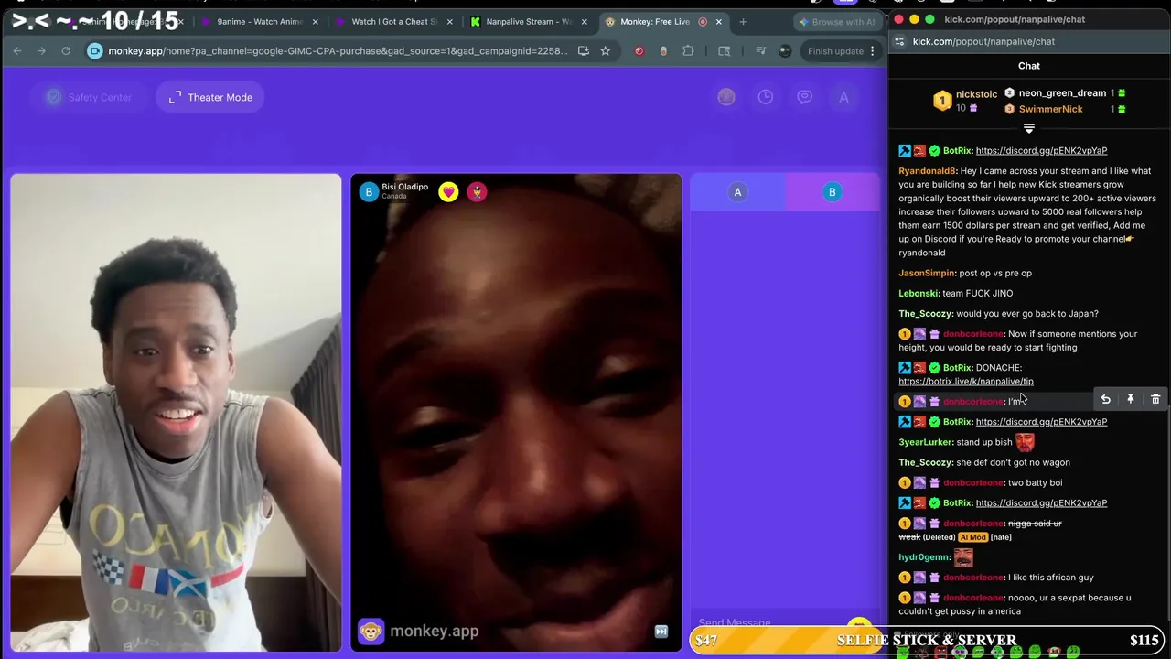Toggle Theater Mode
1171x659 pixels.
tap(209, 97)
